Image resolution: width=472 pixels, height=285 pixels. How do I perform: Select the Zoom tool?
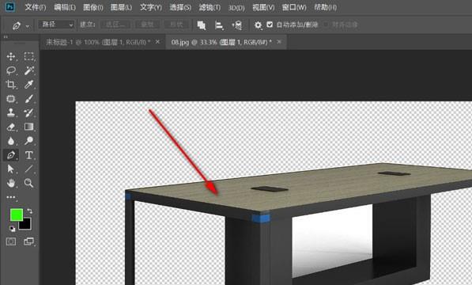click(x=29, y=183)
